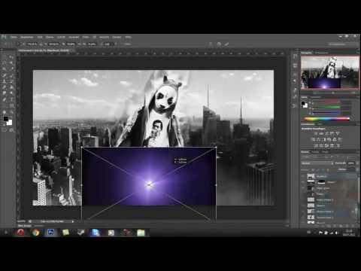Add a Vibrance adjustment layer

(338, 133)
